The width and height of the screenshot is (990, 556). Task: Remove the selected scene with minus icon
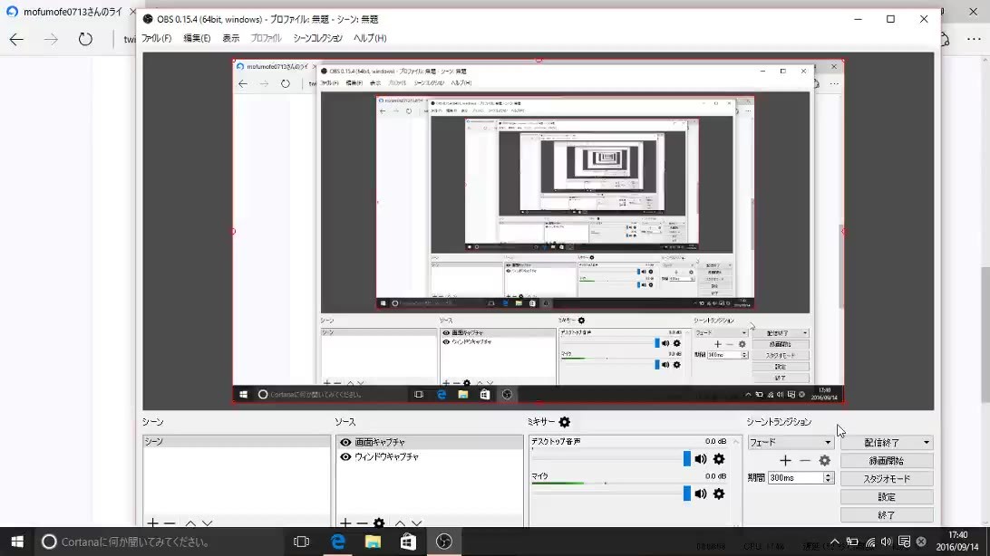coord(170,522)
